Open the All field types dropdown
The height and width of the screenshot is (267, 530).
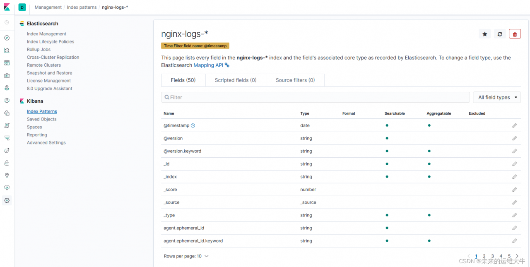[x=497, y=97]
